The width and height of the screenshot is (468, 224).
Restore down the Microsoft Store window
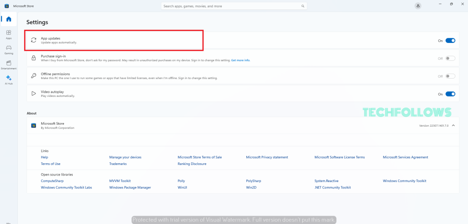coord(451,4)
